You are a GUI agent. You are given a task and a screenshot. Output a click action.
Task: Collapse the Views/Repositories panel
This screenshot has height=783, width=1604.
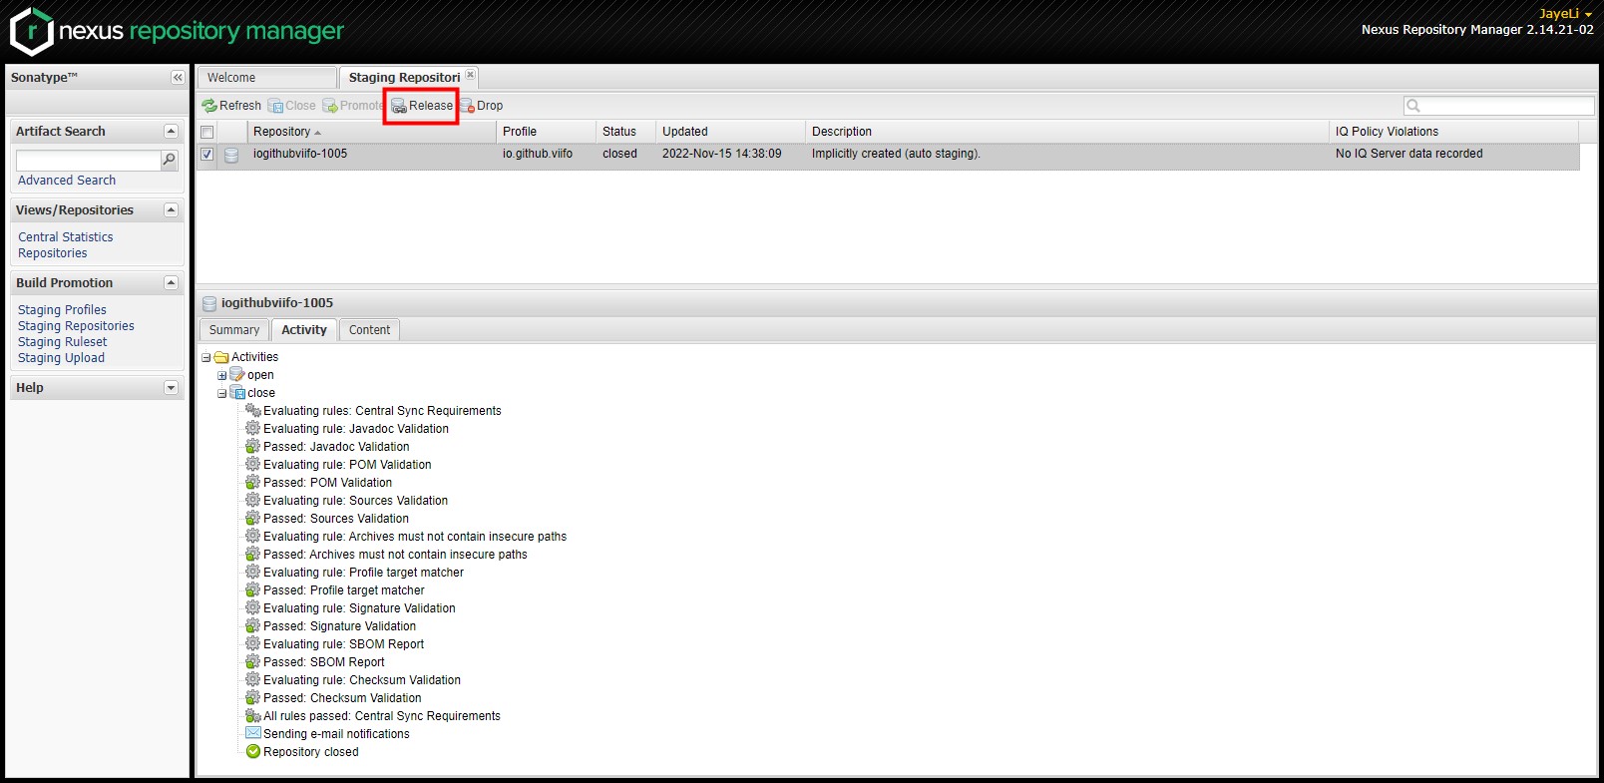click(x=171, y=210)
